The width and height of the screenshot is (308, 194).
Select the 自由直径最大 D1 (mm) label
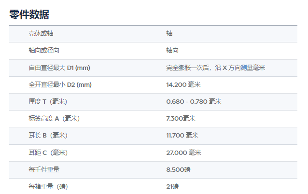coord(59,68)
